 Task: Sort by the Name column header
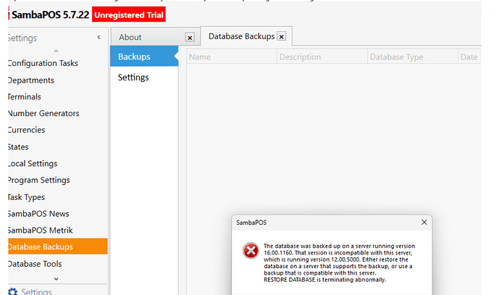point(200,57)
